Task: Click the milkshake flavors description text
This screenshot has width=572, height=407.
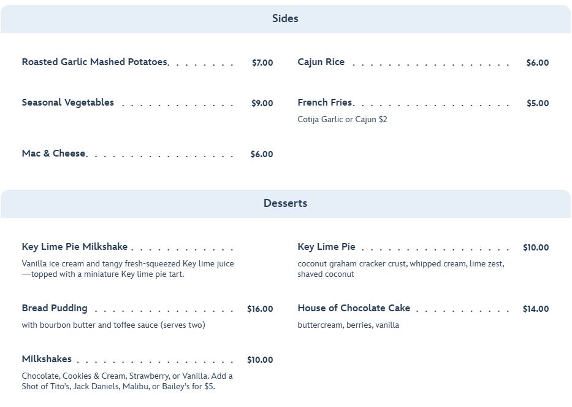Action: point(127,381)
